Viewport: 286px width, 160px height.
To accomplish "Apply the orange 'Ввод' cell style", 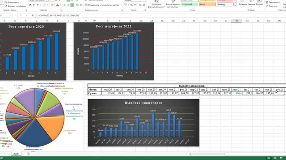I will [x=207, y=4].
